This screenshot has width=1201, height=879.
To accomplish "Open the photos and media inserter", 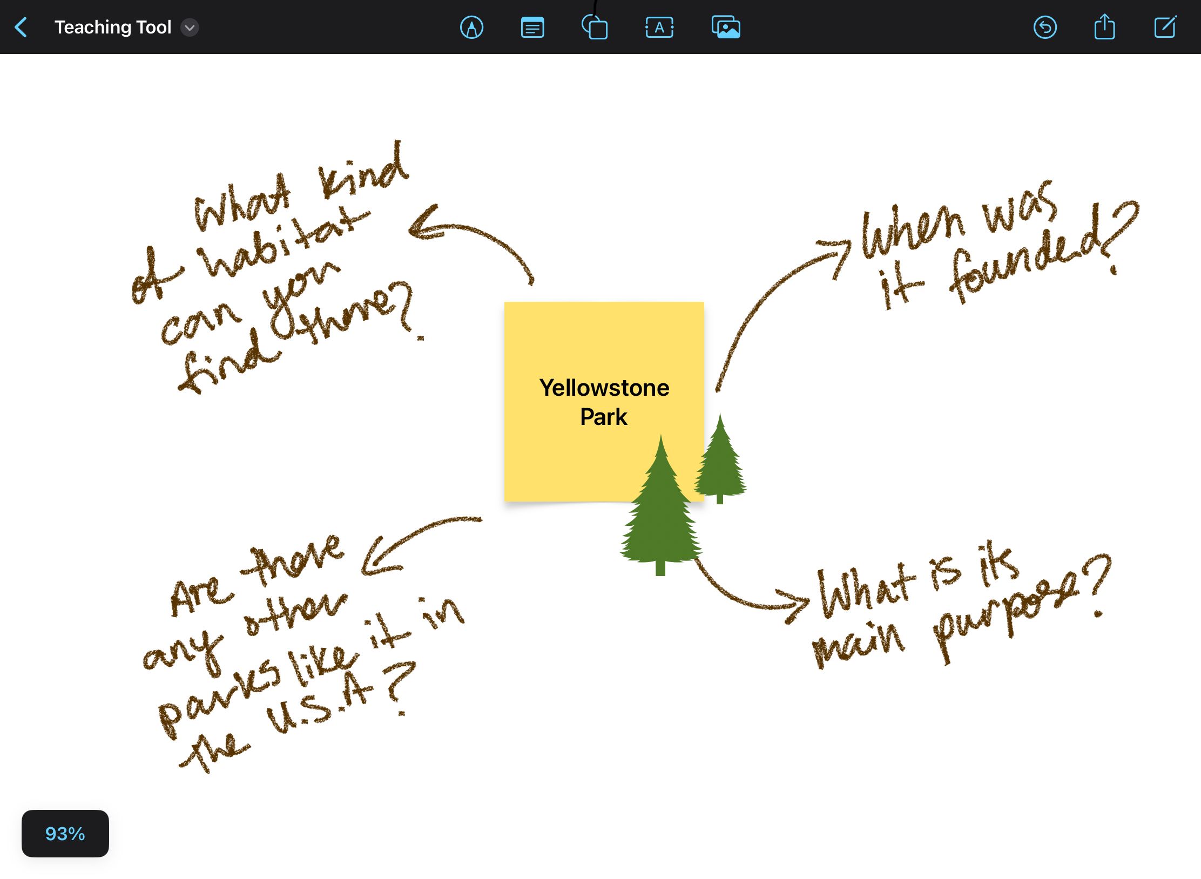I will (726, 27).
